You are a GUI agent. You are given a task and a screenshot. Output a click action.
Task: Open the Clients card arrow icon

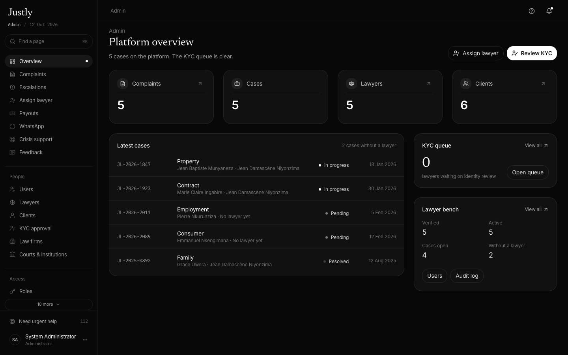tap(543, 84)
